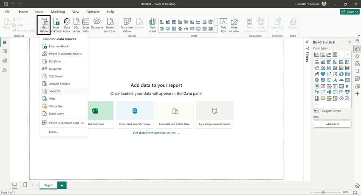Click Excel workbook icon in the ribbon

[56, 21]
